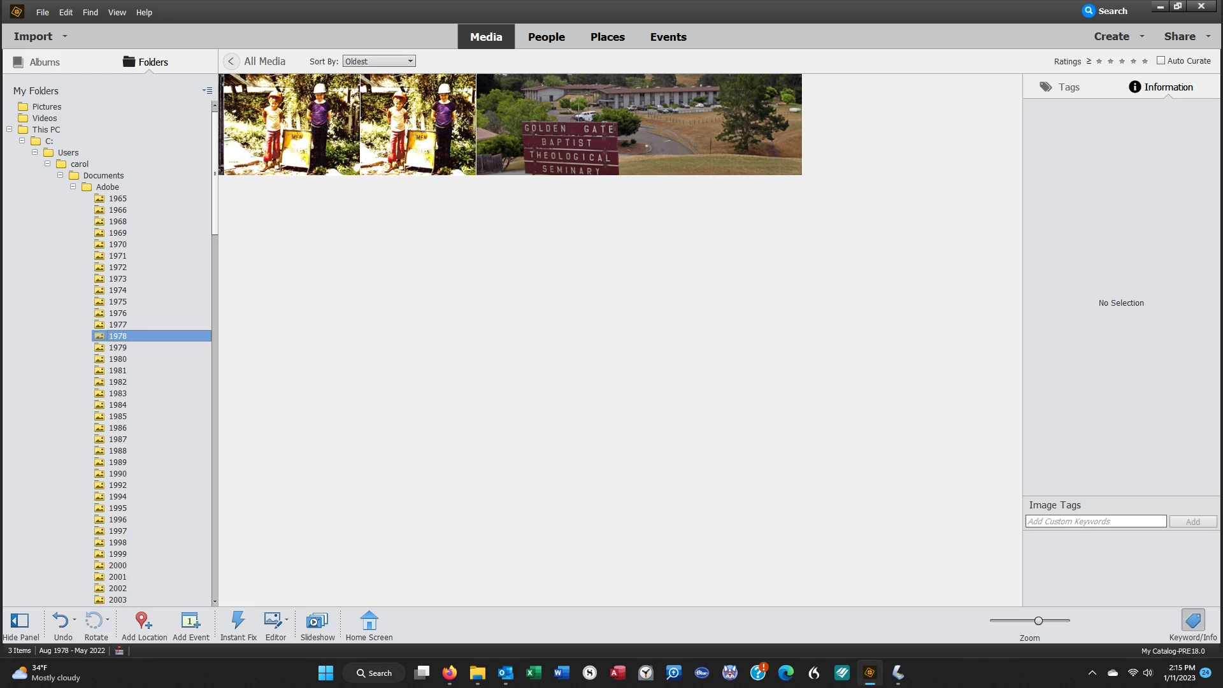1223x688 pixels.
Task: Switch to the People tab
Action: click(546, 37)
